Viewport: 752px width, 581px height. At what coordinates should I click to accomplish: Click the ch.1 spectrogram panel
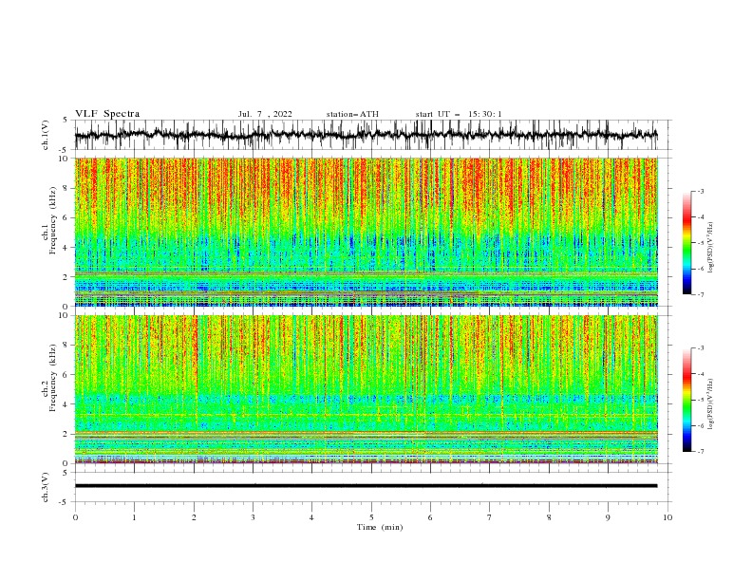point(366,232)
